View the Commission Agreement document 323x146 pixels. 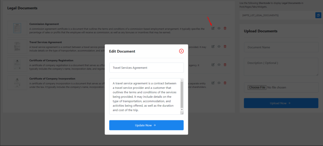click(219, 28)
